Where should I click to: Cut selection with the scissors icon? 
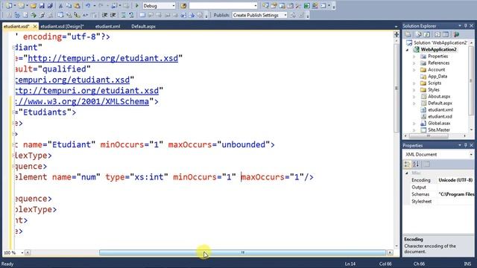(60, 5)
